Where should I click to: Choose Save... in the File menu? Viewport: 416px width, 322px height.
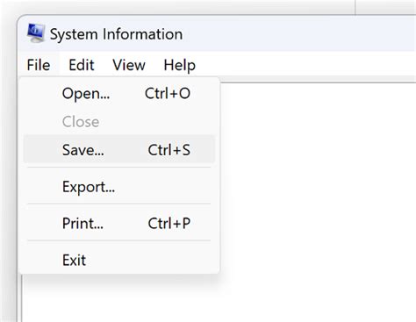click(x=119, y=150)
